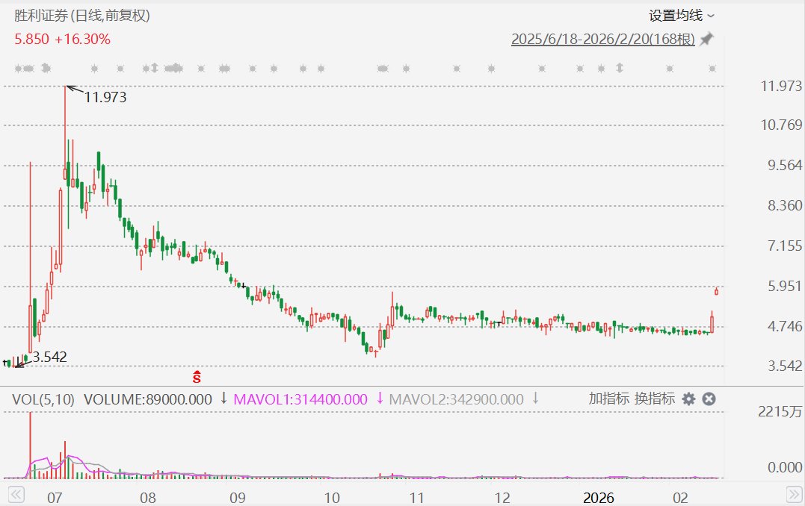Click the MAVOL1:314400.000 legend text

(300, 399)
